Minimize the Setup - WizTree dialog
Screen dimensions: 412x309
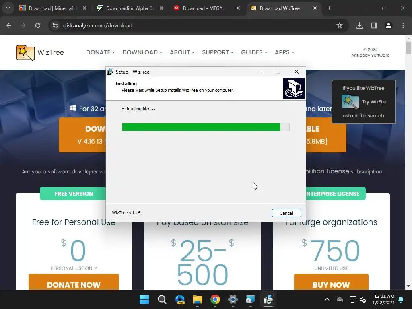260,72
